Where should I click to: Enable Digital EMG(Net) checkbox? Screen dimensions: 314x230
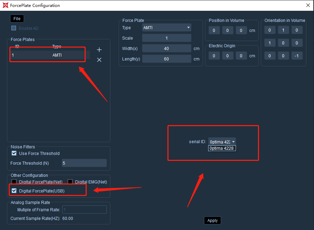pos(70,182)
